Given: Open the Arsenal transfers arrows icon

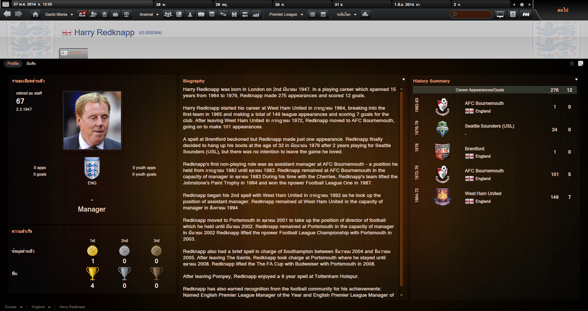Looking at the screenshot, I should pyautogui.click(x=223, y=14).
